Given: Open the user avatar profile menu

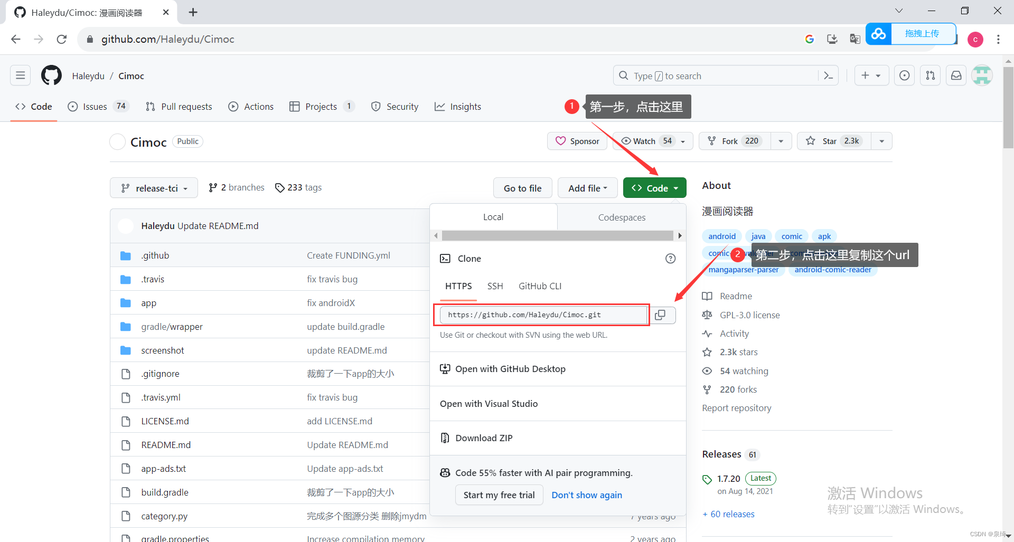Looking at the screenshot, I should pos(982,75).
